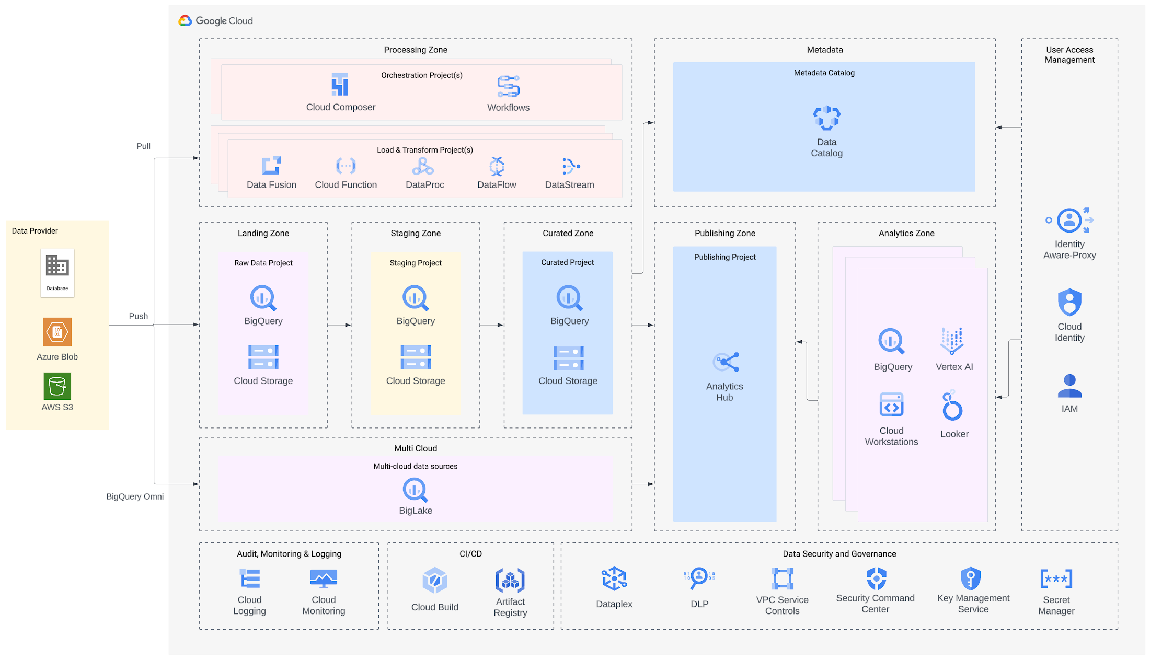Viewport: 1150px width, 660px height.
Task: Click the Data Provider label
Action: click(35, 231)
